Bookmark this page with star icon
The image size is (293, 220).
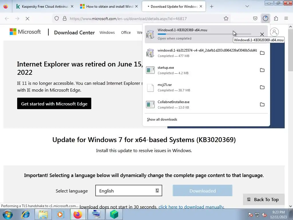(226, 19)
